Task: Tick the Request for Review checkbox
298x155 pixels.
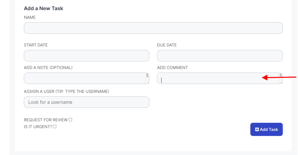Action: click(x=70, y=120)
